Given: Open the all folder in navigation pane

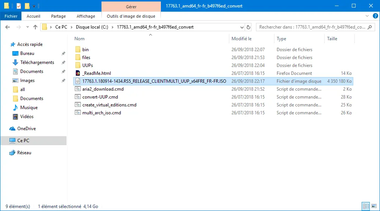Looking at the screenshot, I should click(x=23, y=90).
